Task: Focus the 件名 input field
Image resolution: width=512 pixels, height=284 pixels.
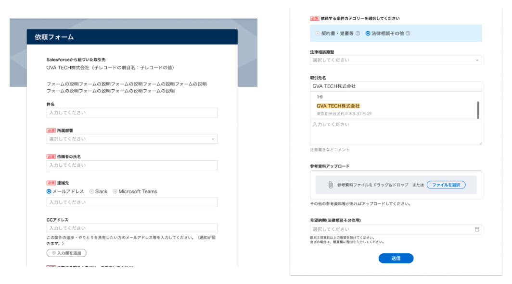Action: (132, 113)
